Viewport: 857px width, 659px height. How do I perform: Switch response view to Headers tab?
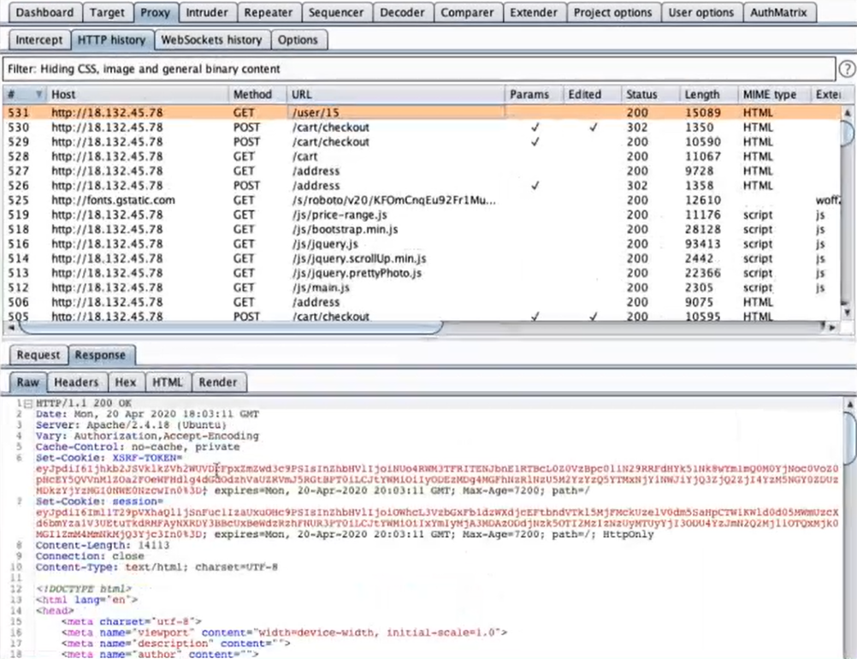[76, 383]
